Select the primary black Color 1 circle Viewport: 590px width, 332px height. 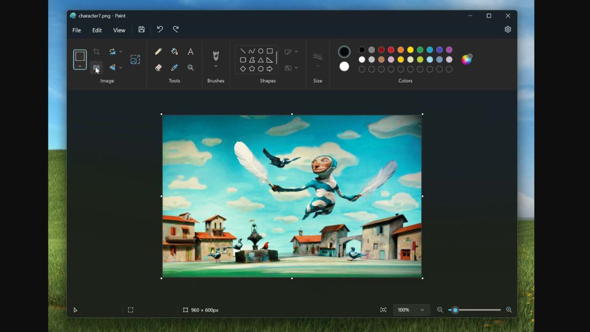tap(345, 52)
